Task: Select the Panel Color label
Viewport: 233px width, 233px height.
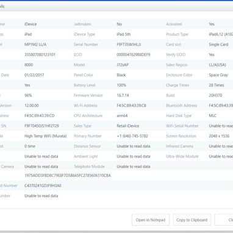Action: click(84, 75)
